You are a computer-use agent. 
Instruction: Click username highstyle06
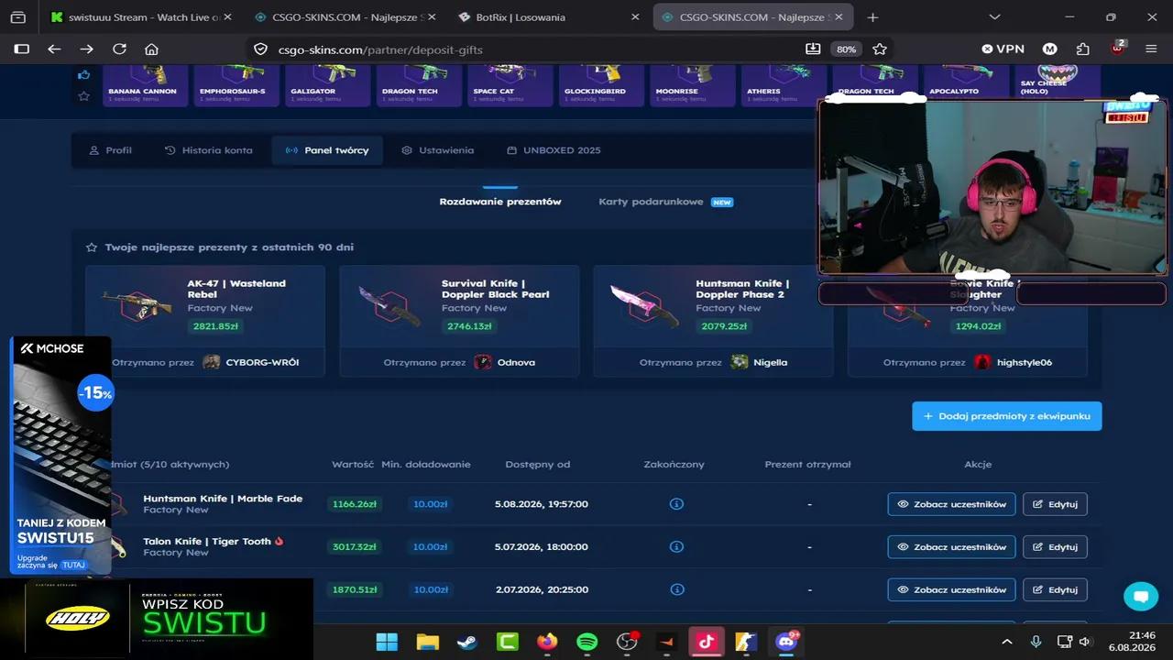point(1025,362)
